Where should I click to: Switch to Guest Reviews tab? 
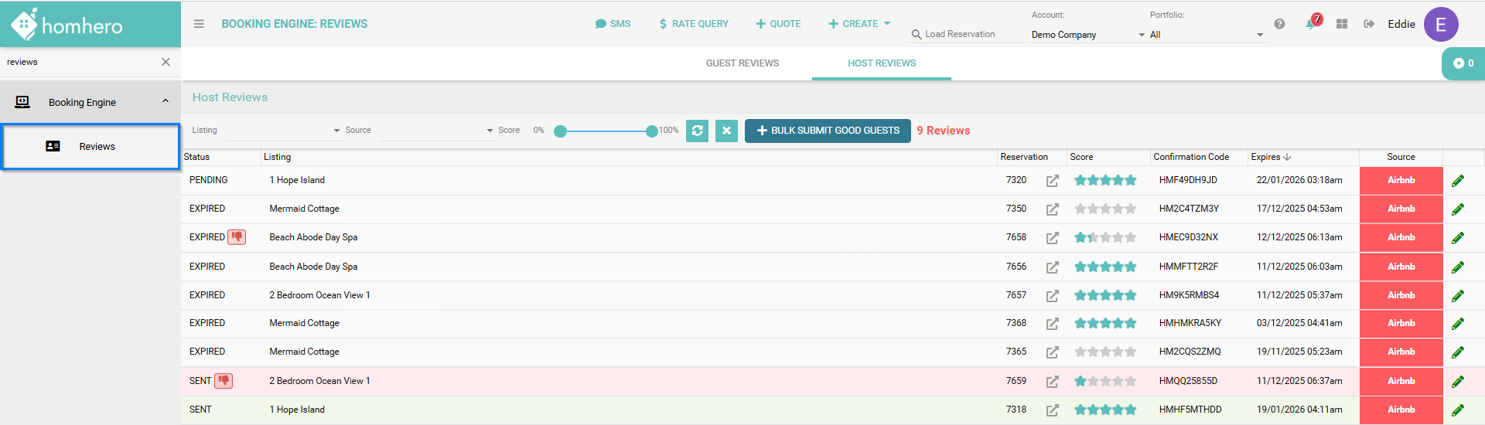coord(742,63)
